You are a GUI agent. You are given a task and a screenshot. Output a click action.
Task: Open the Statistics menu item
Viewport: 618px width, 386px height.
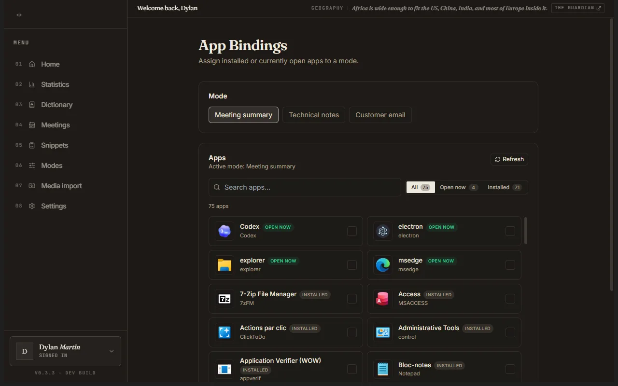point(65,84)
